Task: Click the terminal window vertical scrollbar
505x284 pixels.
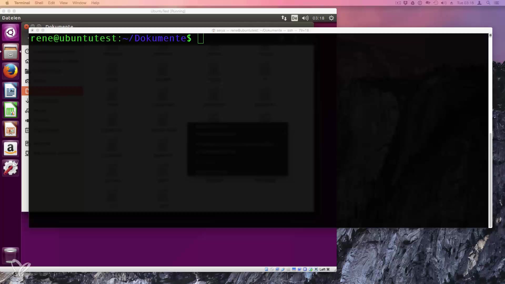Action: point(490,180)
